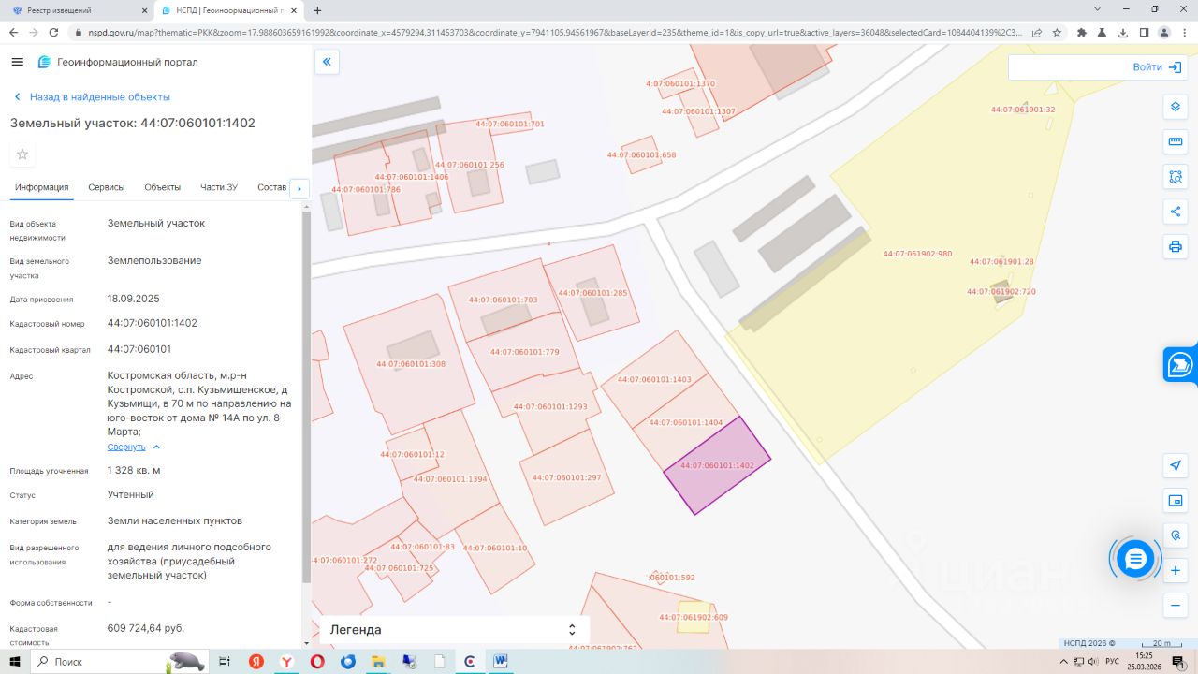Click the Windows taskbar Поиск search box
This screenshot has width=1198, height=674.
point(120,662)
